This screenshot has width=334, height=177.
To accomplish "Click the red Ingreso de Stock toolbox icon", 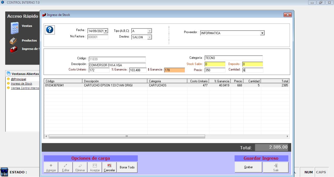I will (x=13, y=49).
